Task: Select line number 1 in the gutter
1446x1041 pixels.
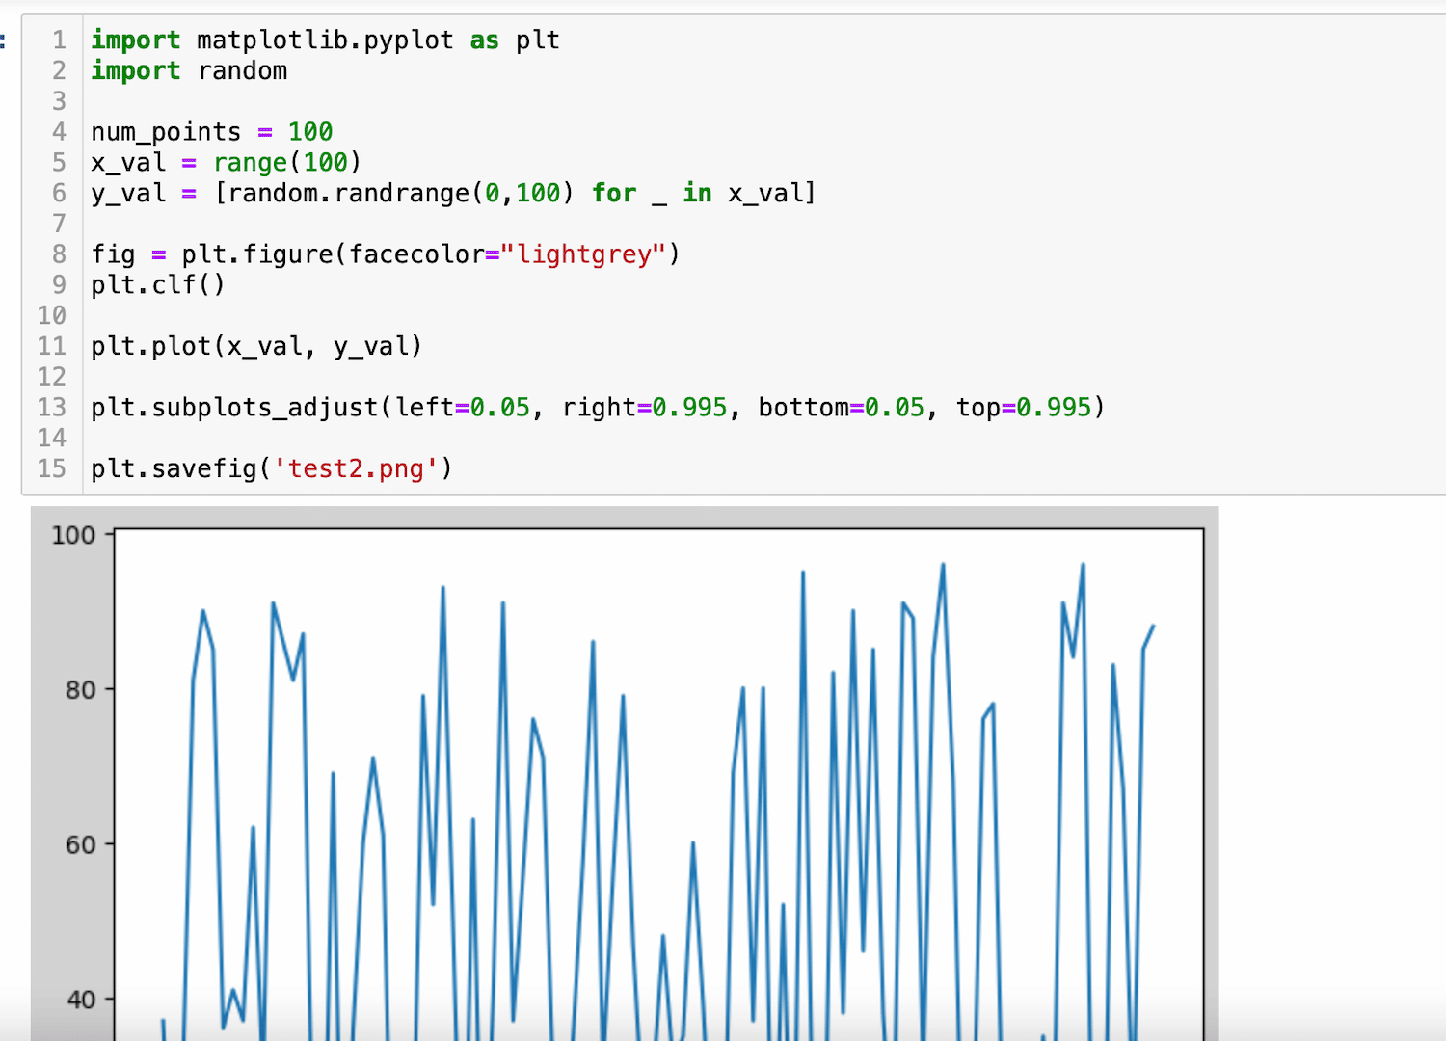Action: (58, 40)
